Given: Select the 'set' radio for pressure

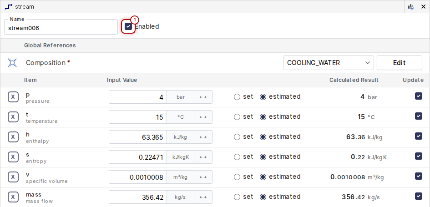Looking at the screenshot, I should [237, 97].
